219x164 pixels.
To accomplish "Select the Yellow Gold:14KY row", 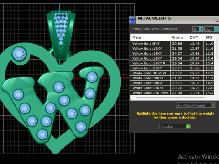I will (x=172, y=53).
